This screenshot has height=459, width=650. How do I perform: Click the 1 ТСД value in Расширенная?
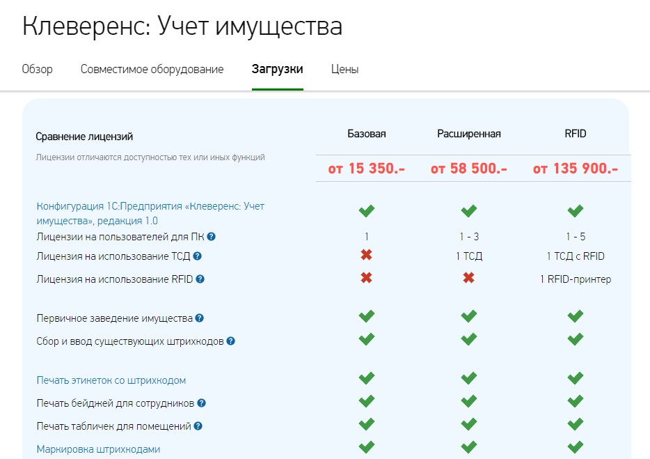click(x=469, y=256)
